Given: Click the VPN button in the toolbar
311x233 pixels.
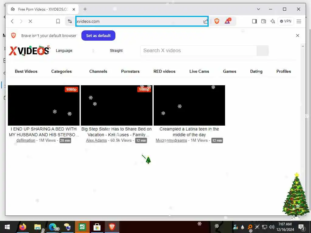Looking at the screenshot, I should pyautogui.click(x=285, y=21).
